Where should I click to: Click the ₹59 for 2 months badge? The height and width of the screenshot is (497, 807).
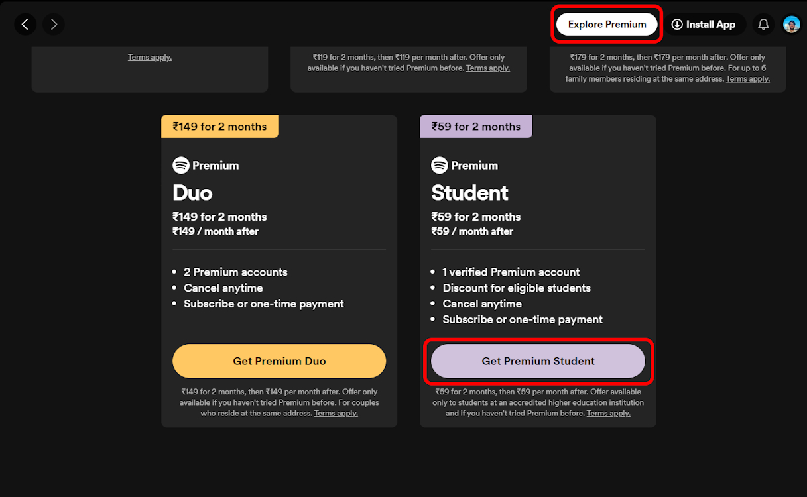[x=475, y=126]
